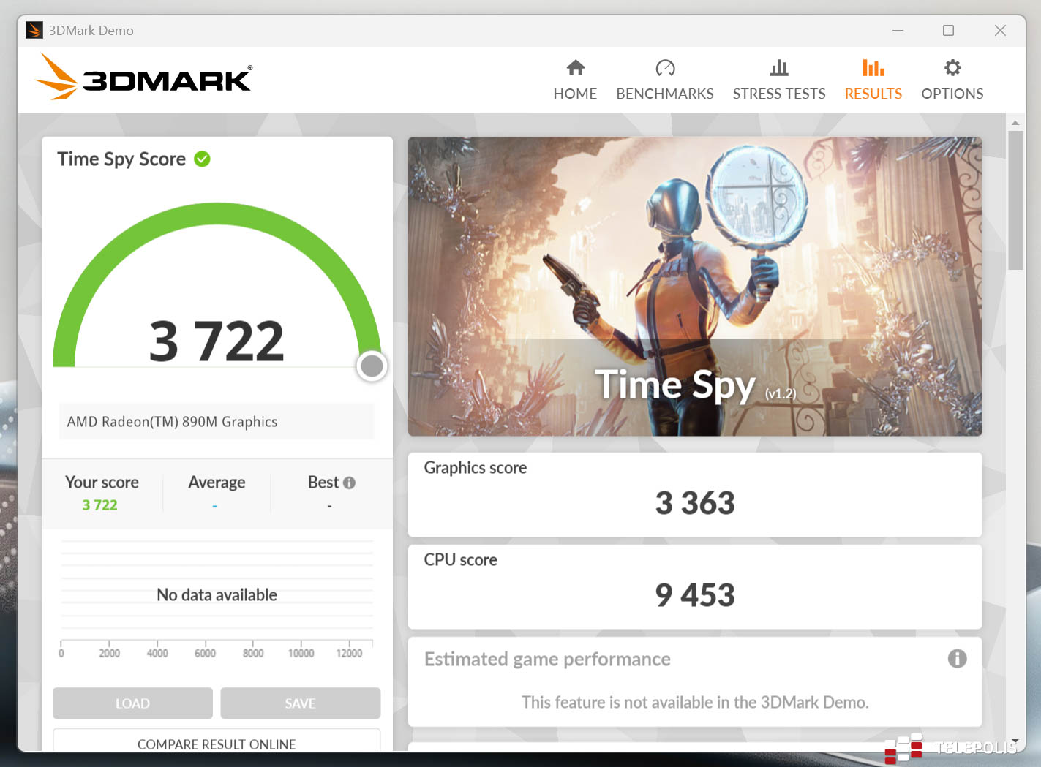
Task: Click the 3DMark logo
Action: pyautogui.click(x=143, y=78)
